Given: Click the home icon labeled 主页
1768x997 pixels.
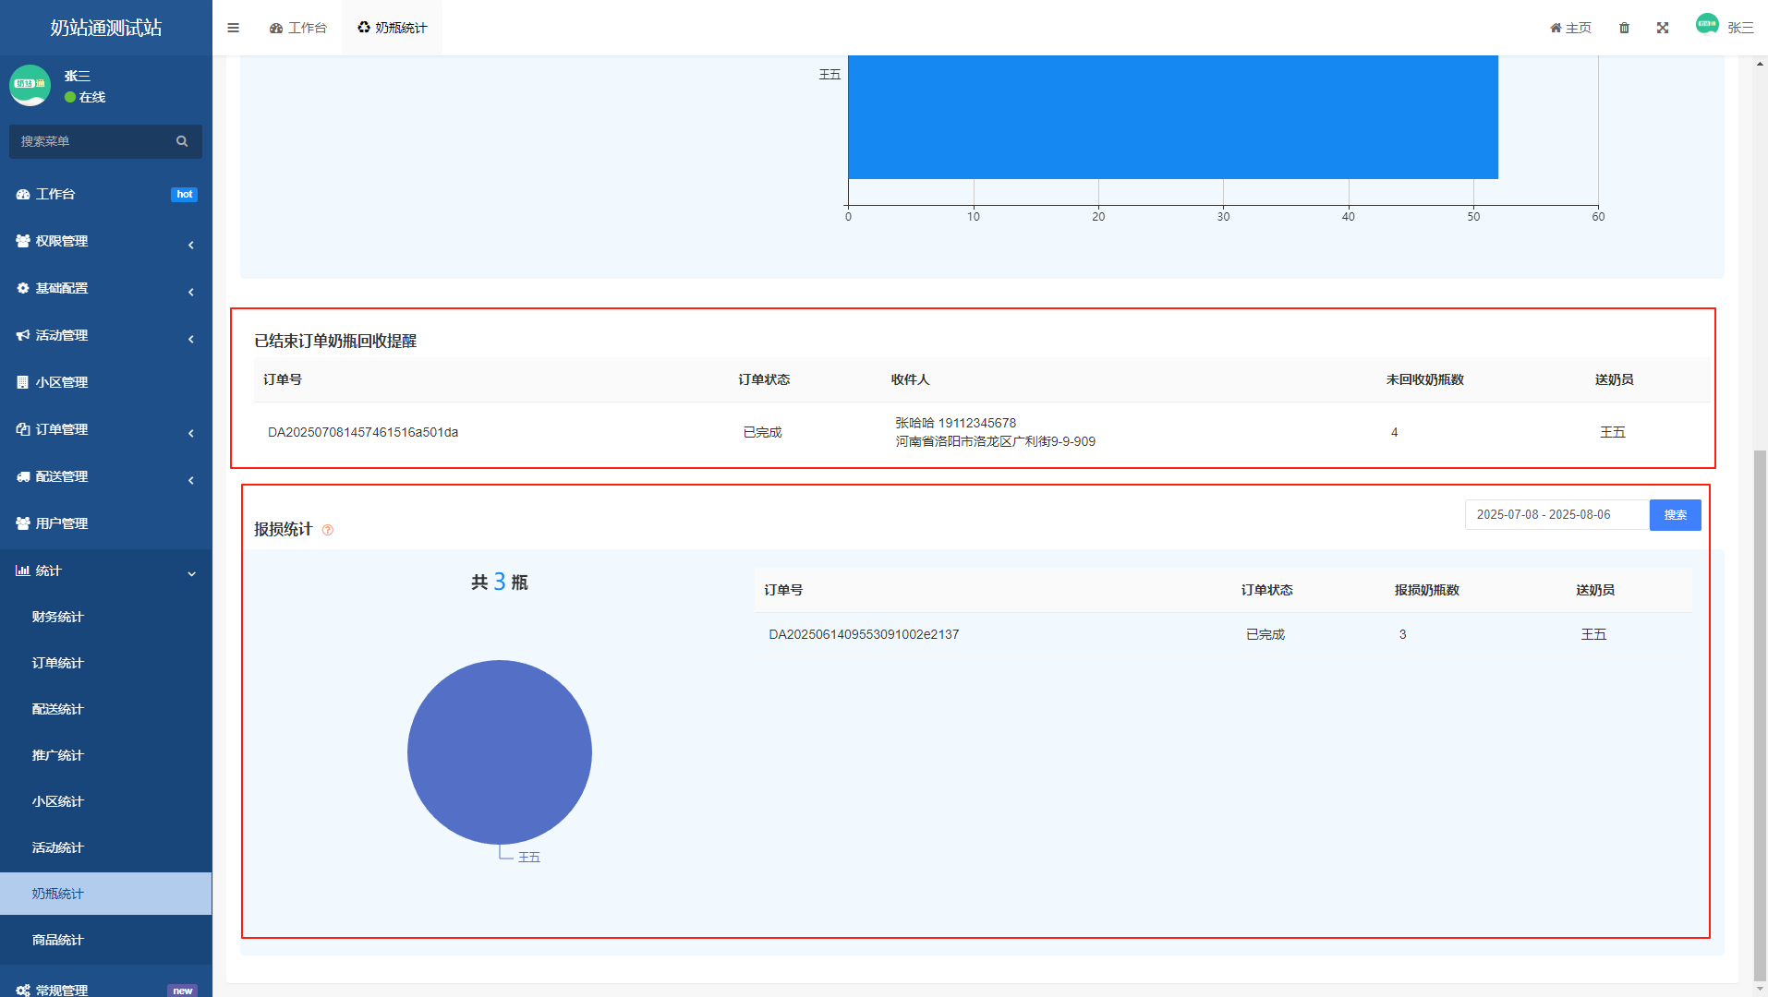Looking at the screenshot, I should [x=1570, y=28].
